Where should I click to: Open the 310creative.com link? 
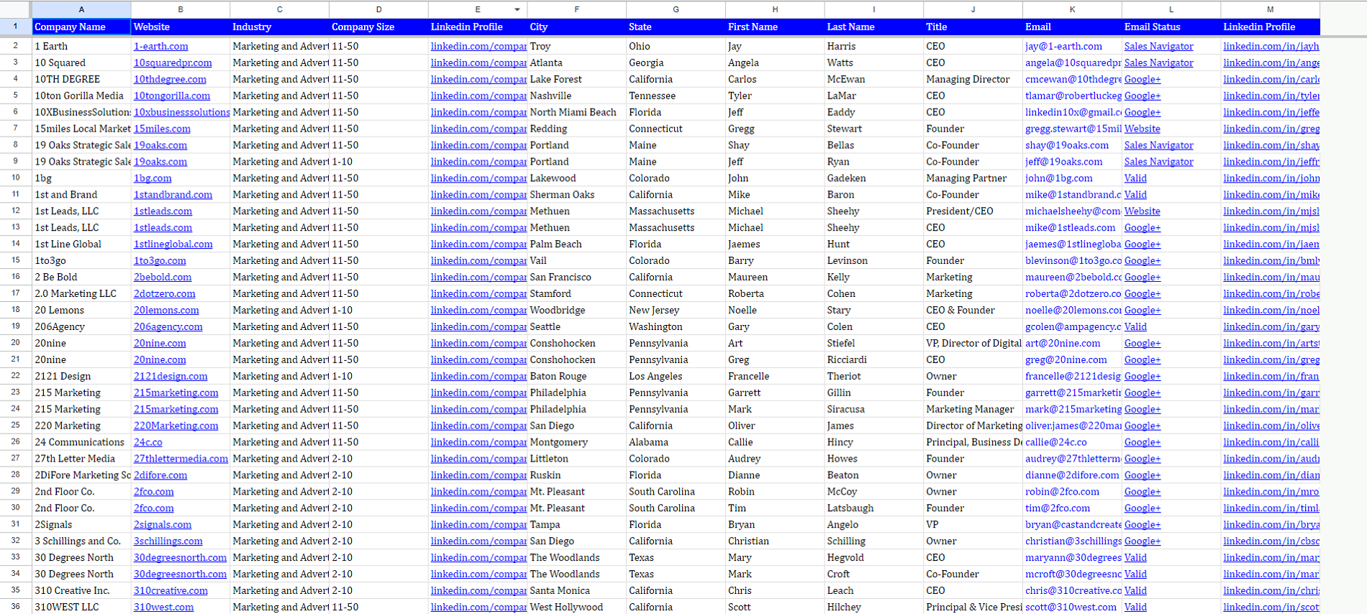tap(171, 592)
